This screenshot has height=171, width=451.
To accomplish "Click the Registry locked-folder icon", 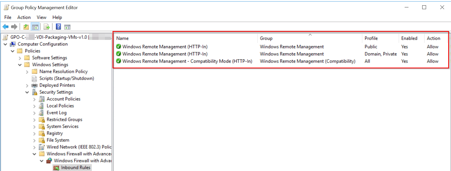I will [42, 133].
